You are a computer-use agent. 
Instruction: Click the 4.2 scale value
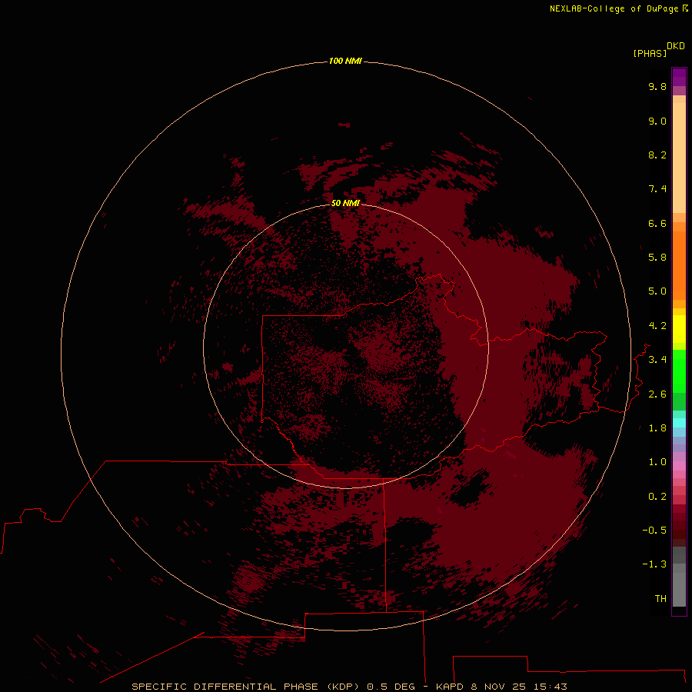(657, 326)
